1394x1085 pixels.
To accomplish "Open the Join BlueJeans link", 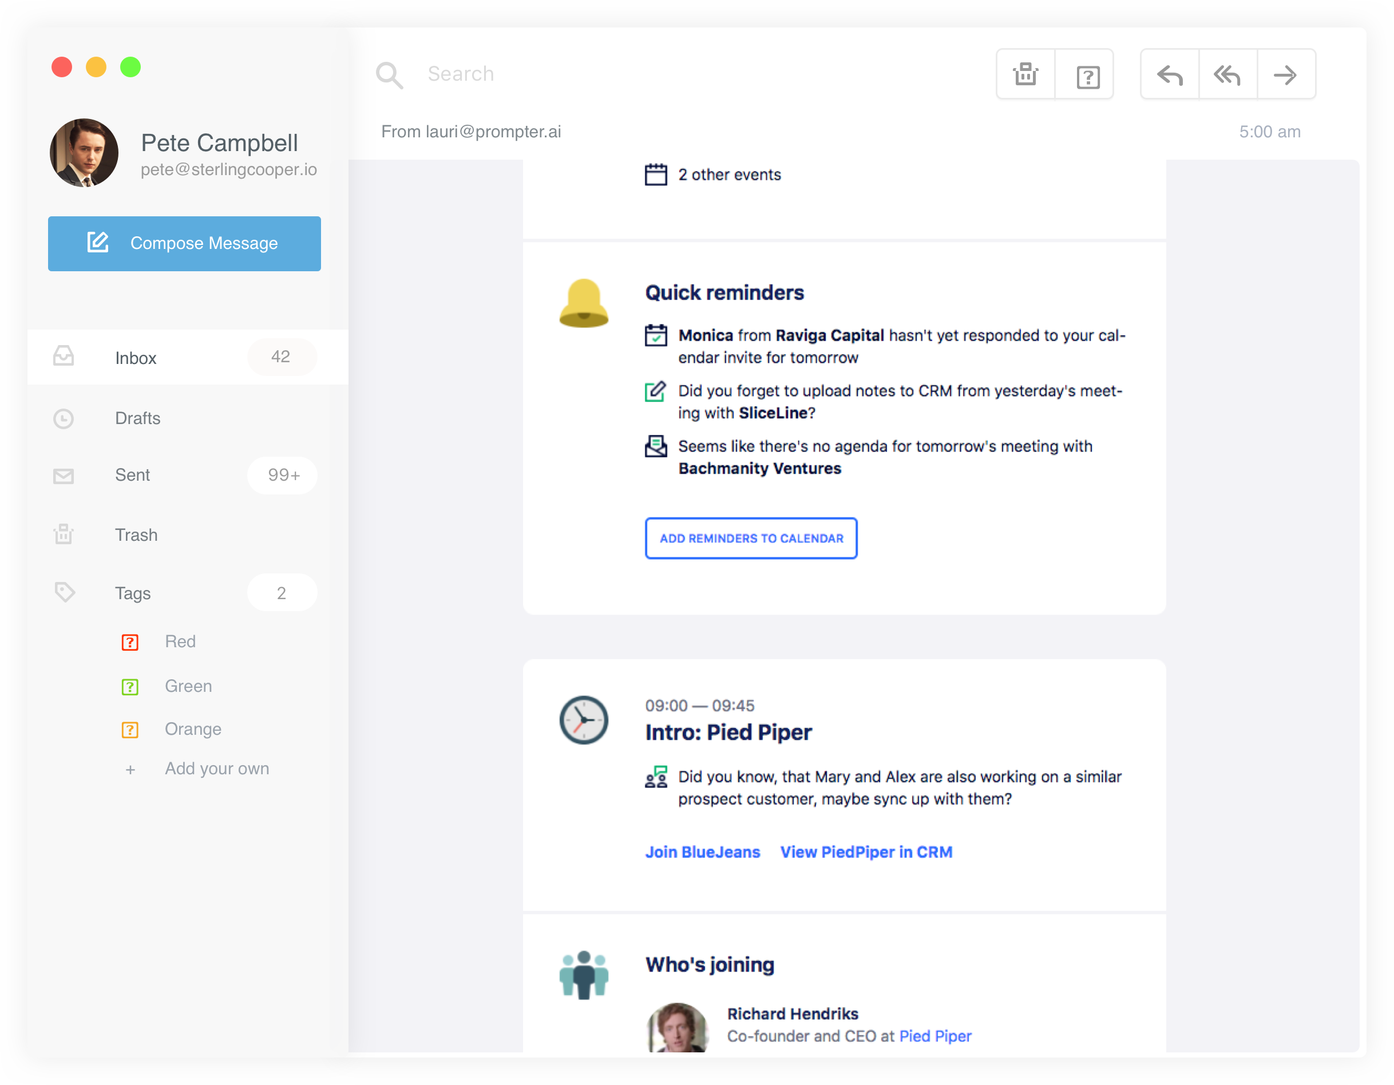I will [702, 852].
